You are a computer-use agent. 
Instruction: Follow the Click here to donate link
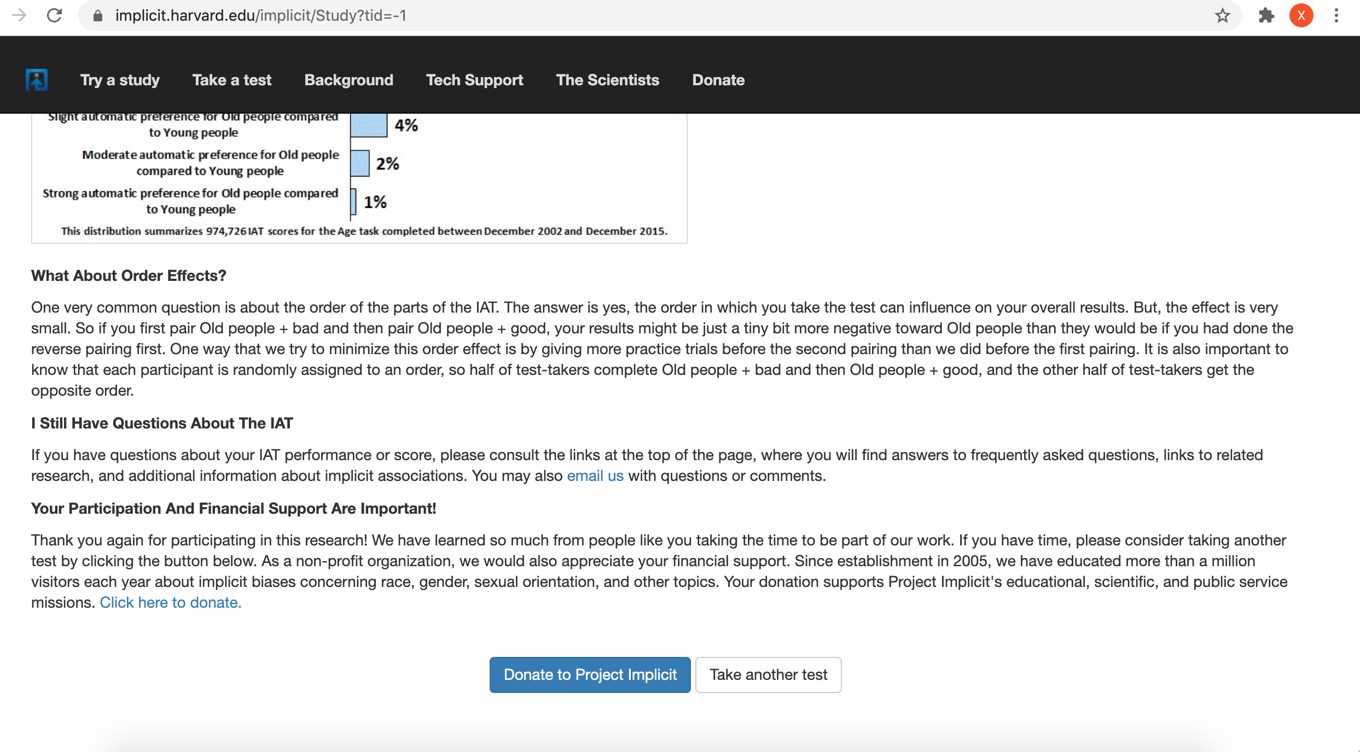coord(170,602)
